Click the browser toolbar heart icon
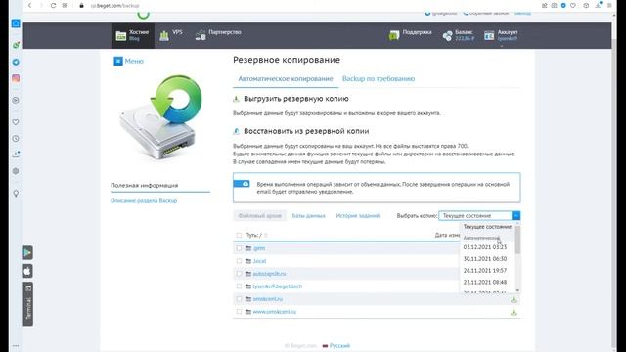Image resolution: width=626 pixels, height=352 pixels. coord(573,6)
